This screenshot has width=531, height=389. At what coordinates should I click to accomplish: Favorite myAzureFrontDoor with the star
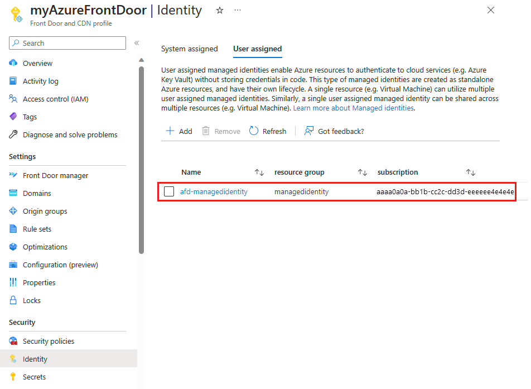pyautogui.click(x=219, y=10)
